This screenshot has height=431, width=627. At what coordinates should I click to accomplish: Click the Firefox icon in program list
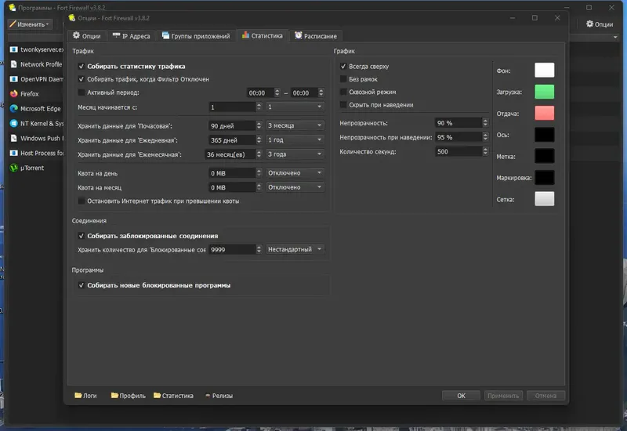pos(13,93)
